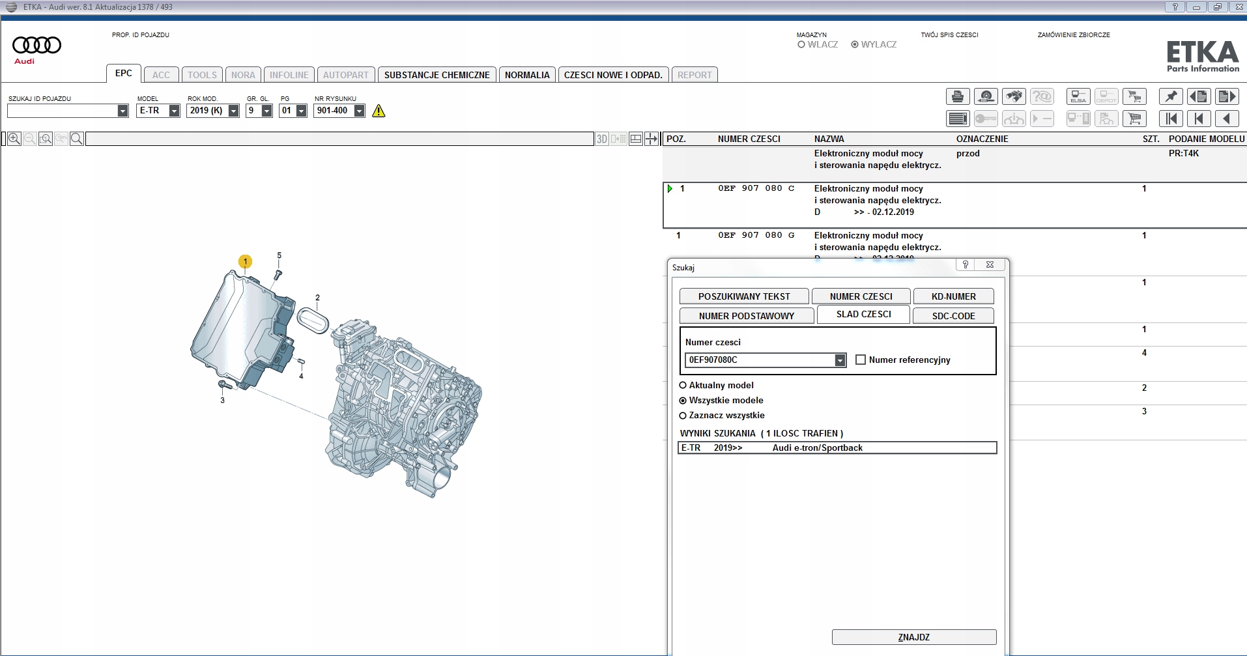Viewport: 1247px width, 656px height.
Task: Select the Aktualny model radio option
Action: pyautogui.click(x=683, y=385)
